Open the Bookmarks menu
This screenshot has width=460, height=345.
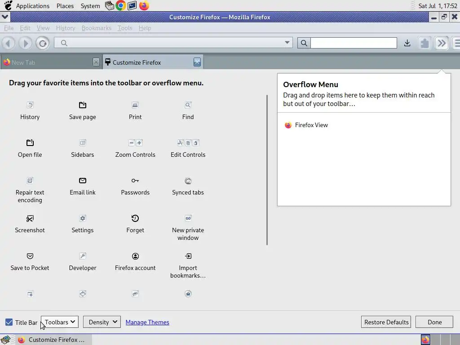coord(96,28)
